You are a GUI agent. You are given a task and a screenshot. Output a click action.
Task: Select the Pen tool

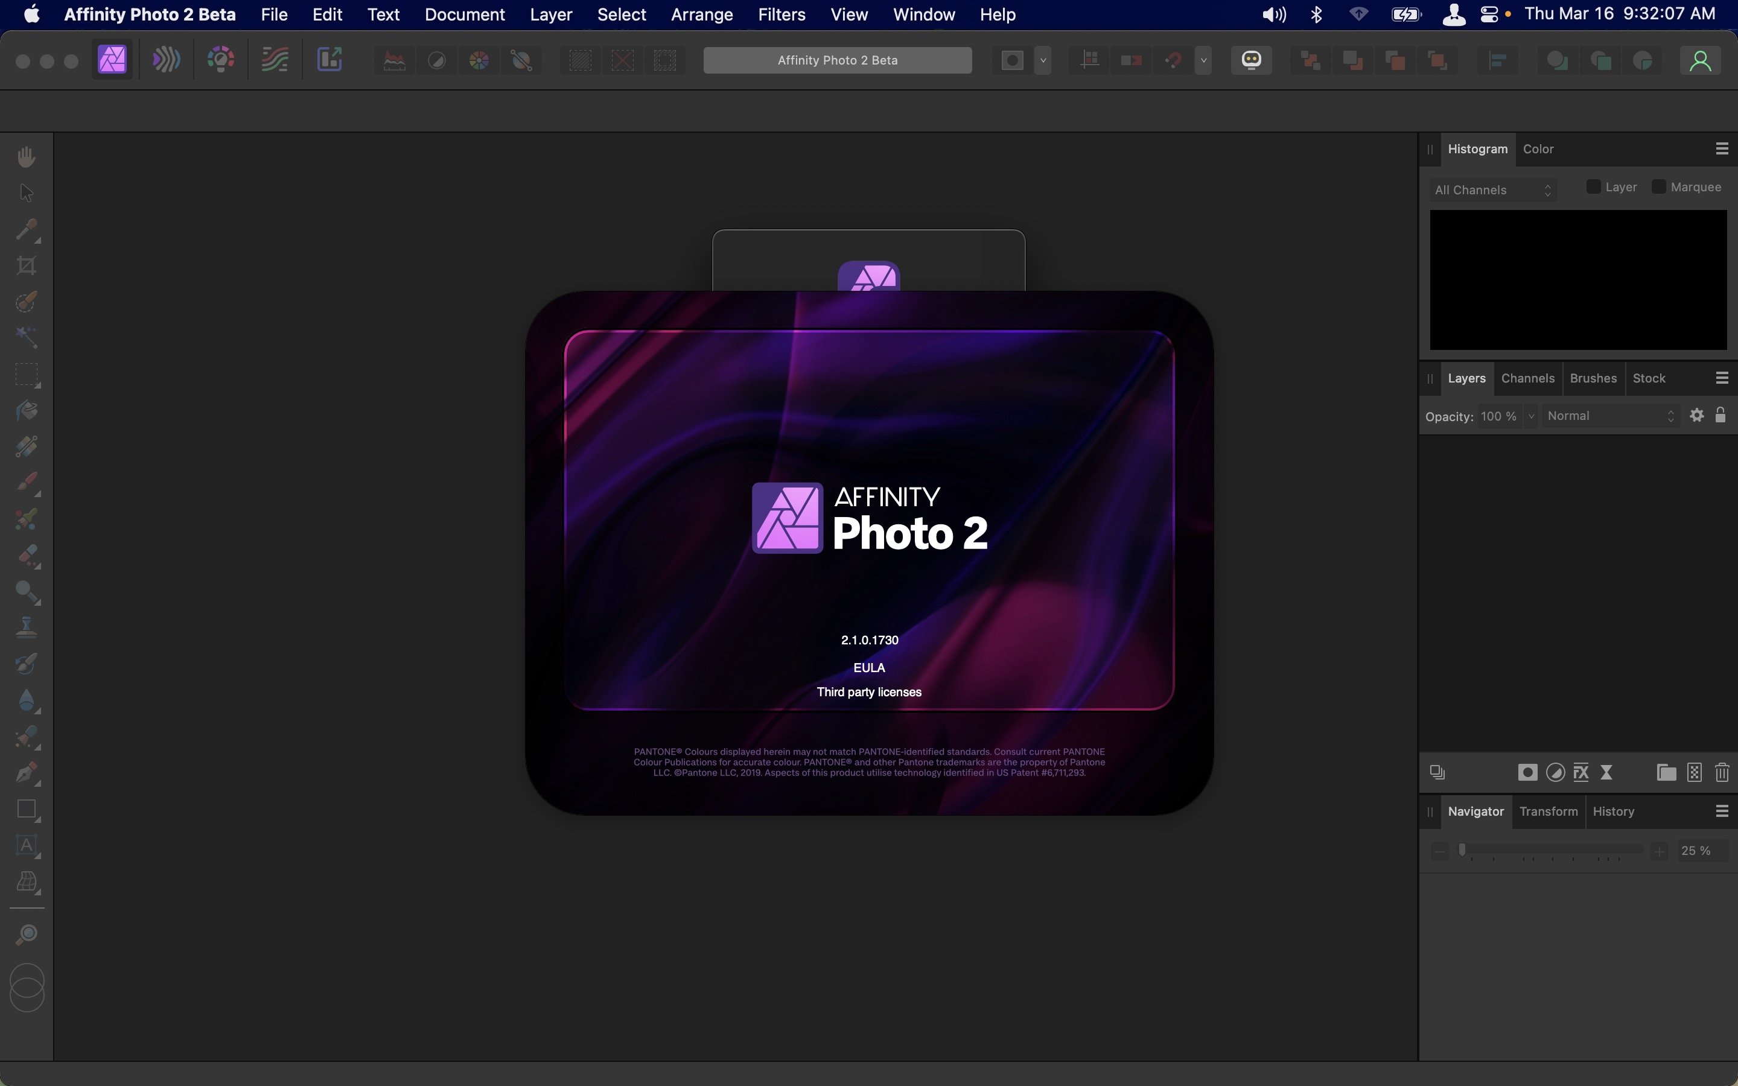pyautogui.click(x=27, y=773)
